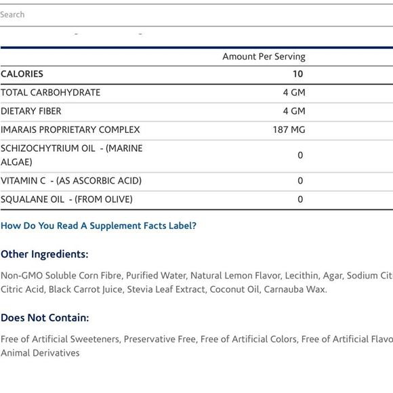Select the 0 value for Schizochytrium Oil
The image size is (393, 393).
(300, 155)
